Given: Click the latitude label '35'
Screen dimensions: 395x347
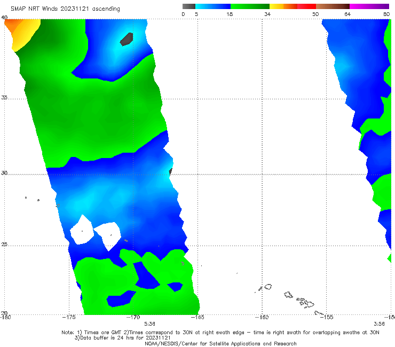Looking at the screenshot, I should pyautogui.click(x=4, y=97).
